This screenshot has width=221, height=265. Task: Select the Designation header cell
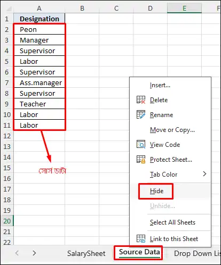(40, 19)
